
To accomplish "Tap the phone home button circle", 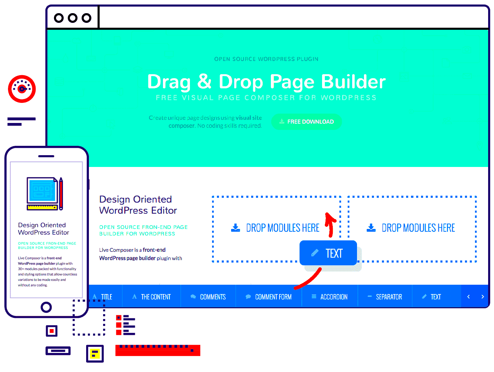I will click(x=46, y=307).
